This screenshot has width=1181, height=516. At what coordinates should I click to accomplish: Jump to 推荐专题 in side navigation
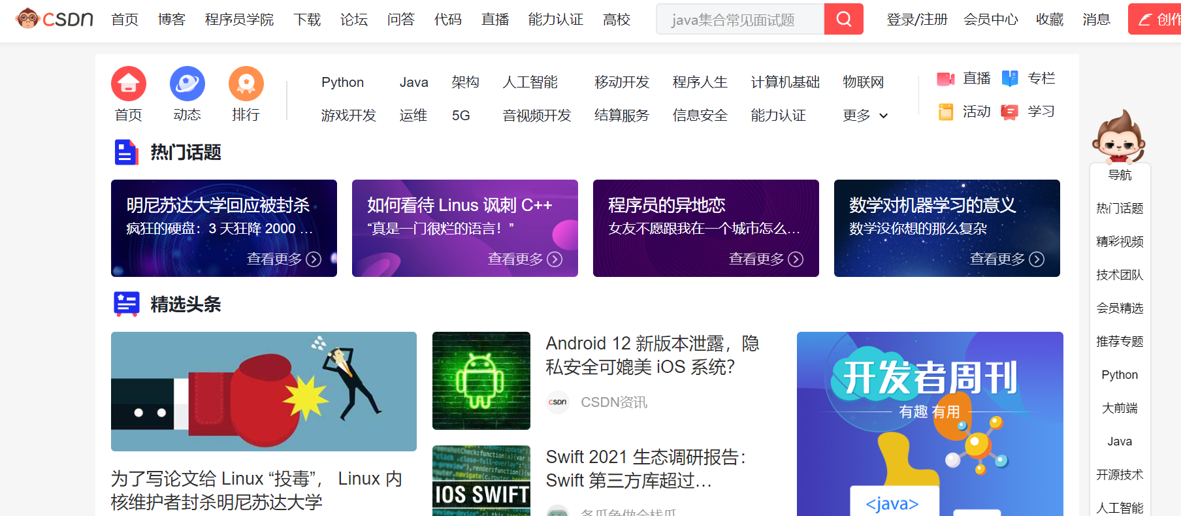coord(1120,342)
